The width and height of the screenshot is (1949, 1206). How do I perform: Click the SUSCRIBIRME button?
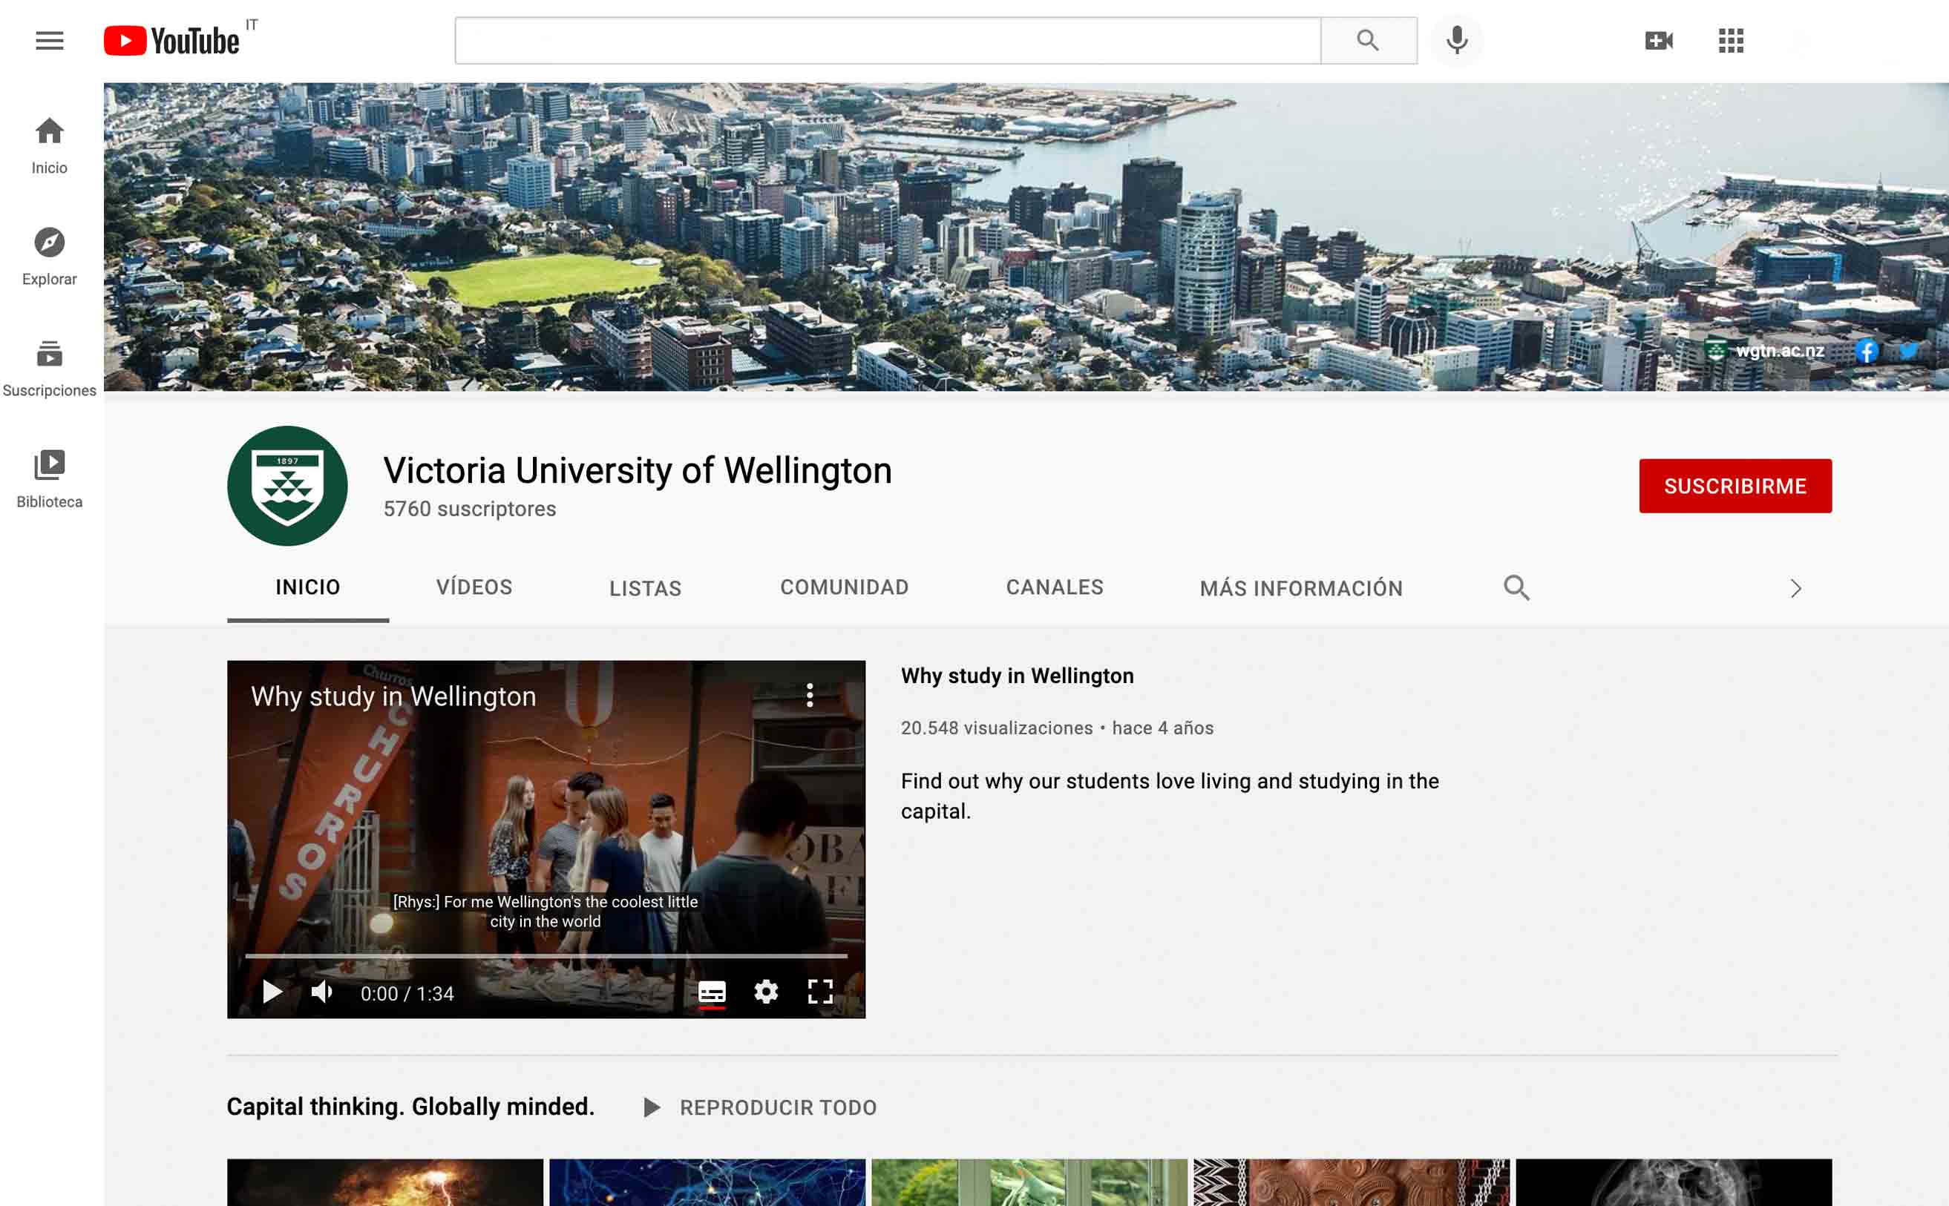[1735, 486]
